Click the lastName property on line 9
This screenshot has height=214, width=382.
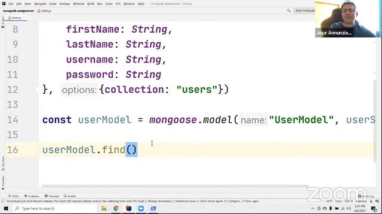[90, 45]
